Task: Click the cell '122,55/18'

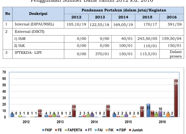Action: click(x=100, y=25)
